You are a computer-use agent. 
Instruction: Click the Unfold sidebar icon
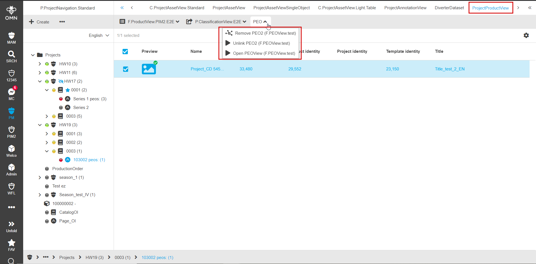point(11,226)
